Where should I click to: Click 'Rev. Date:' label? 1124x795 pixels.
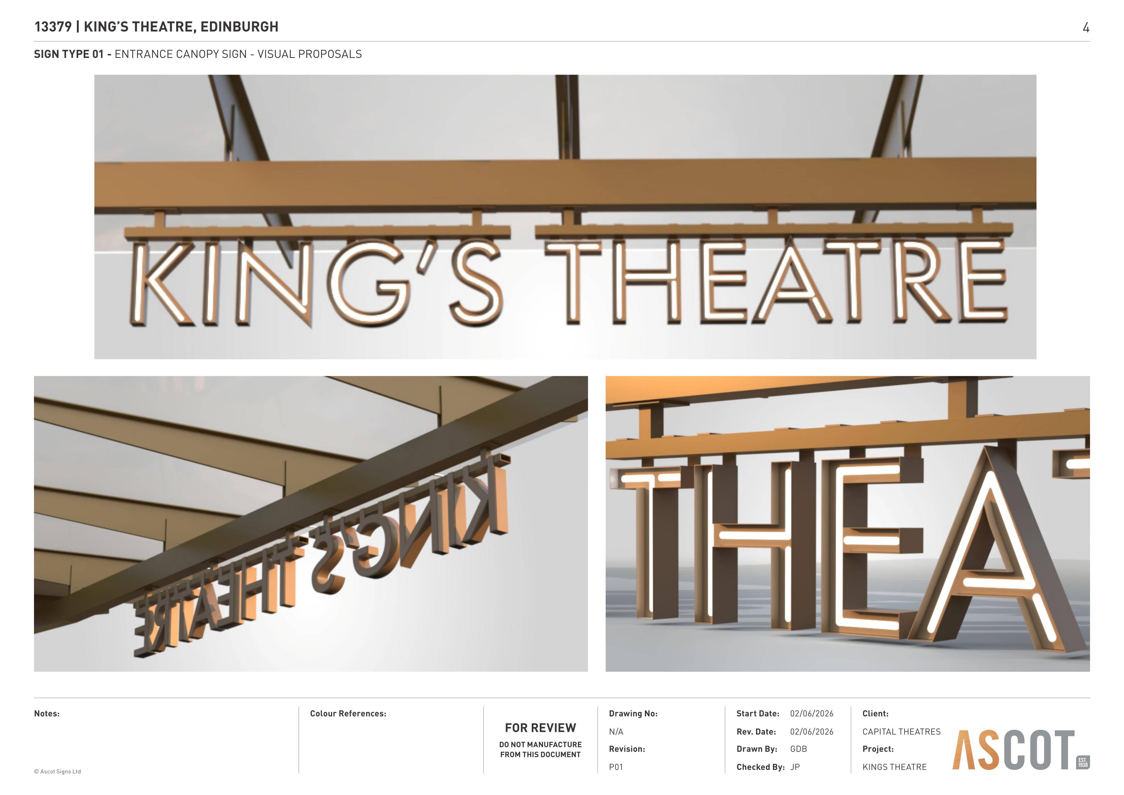pyautogui.click(x=756, y=732)
